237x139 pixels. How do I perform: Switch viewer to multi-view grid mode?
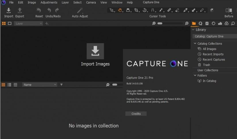point(4,24)
